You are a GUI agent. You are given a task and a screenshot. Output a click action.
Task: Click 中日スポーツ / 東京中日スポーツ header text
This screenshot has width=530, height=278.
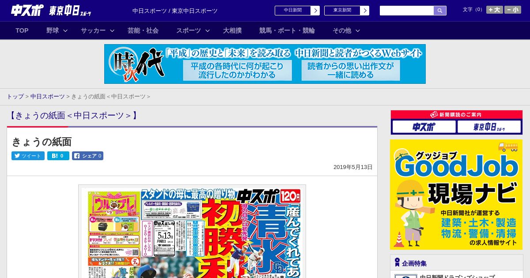[x=175, y=11]
